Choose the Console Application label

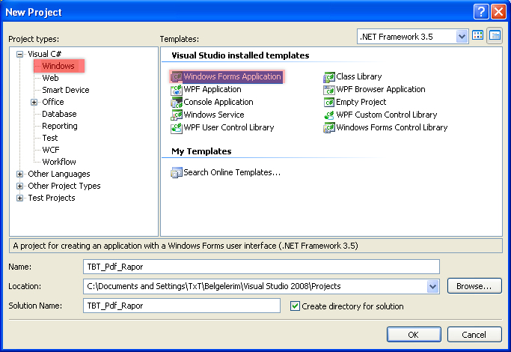pos(218,102)
